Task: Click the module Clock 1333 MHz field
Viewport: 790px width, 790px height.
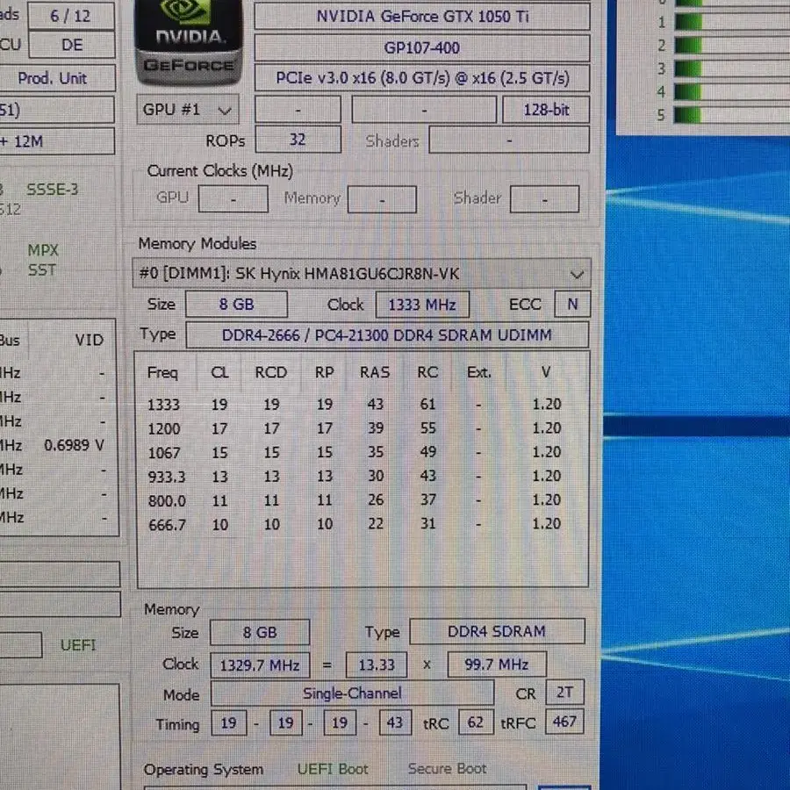Action: [422, 305]
